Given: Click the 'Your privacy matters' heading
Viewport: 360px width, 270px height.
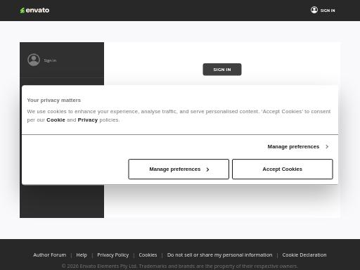Looking at the screenshot, I should (54, 101).
